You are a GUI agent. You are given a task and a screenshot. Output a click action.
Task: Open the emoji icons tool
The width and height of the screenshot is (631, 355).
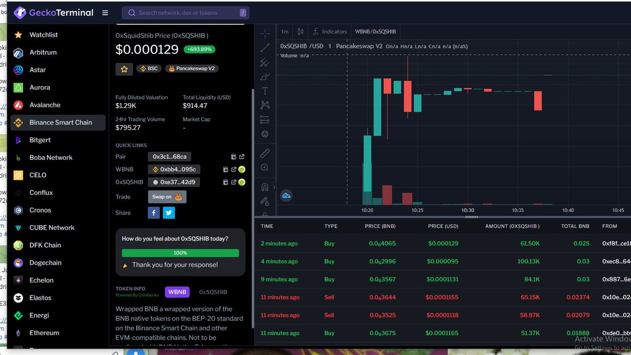point(265,134)
